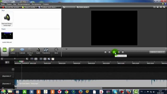Click the Cut button on timeline toolbar
Screen dimensions: 167x94
tap(41, 59)
